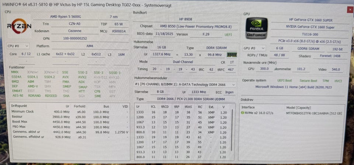Click the BIOS date 11/18/2025
Image resolution: width=354 pixels, height=165 pixels.
click(165, 34)
